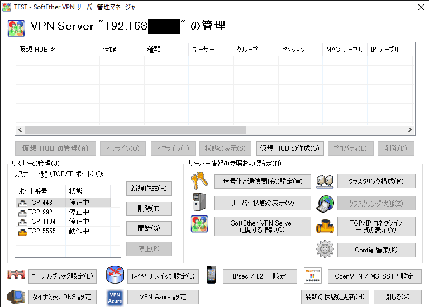Click the Dynamic DNS monitor icon
The width and height of the screenshot is (429, 307).
pyautogui.click(x=16, y=296)
